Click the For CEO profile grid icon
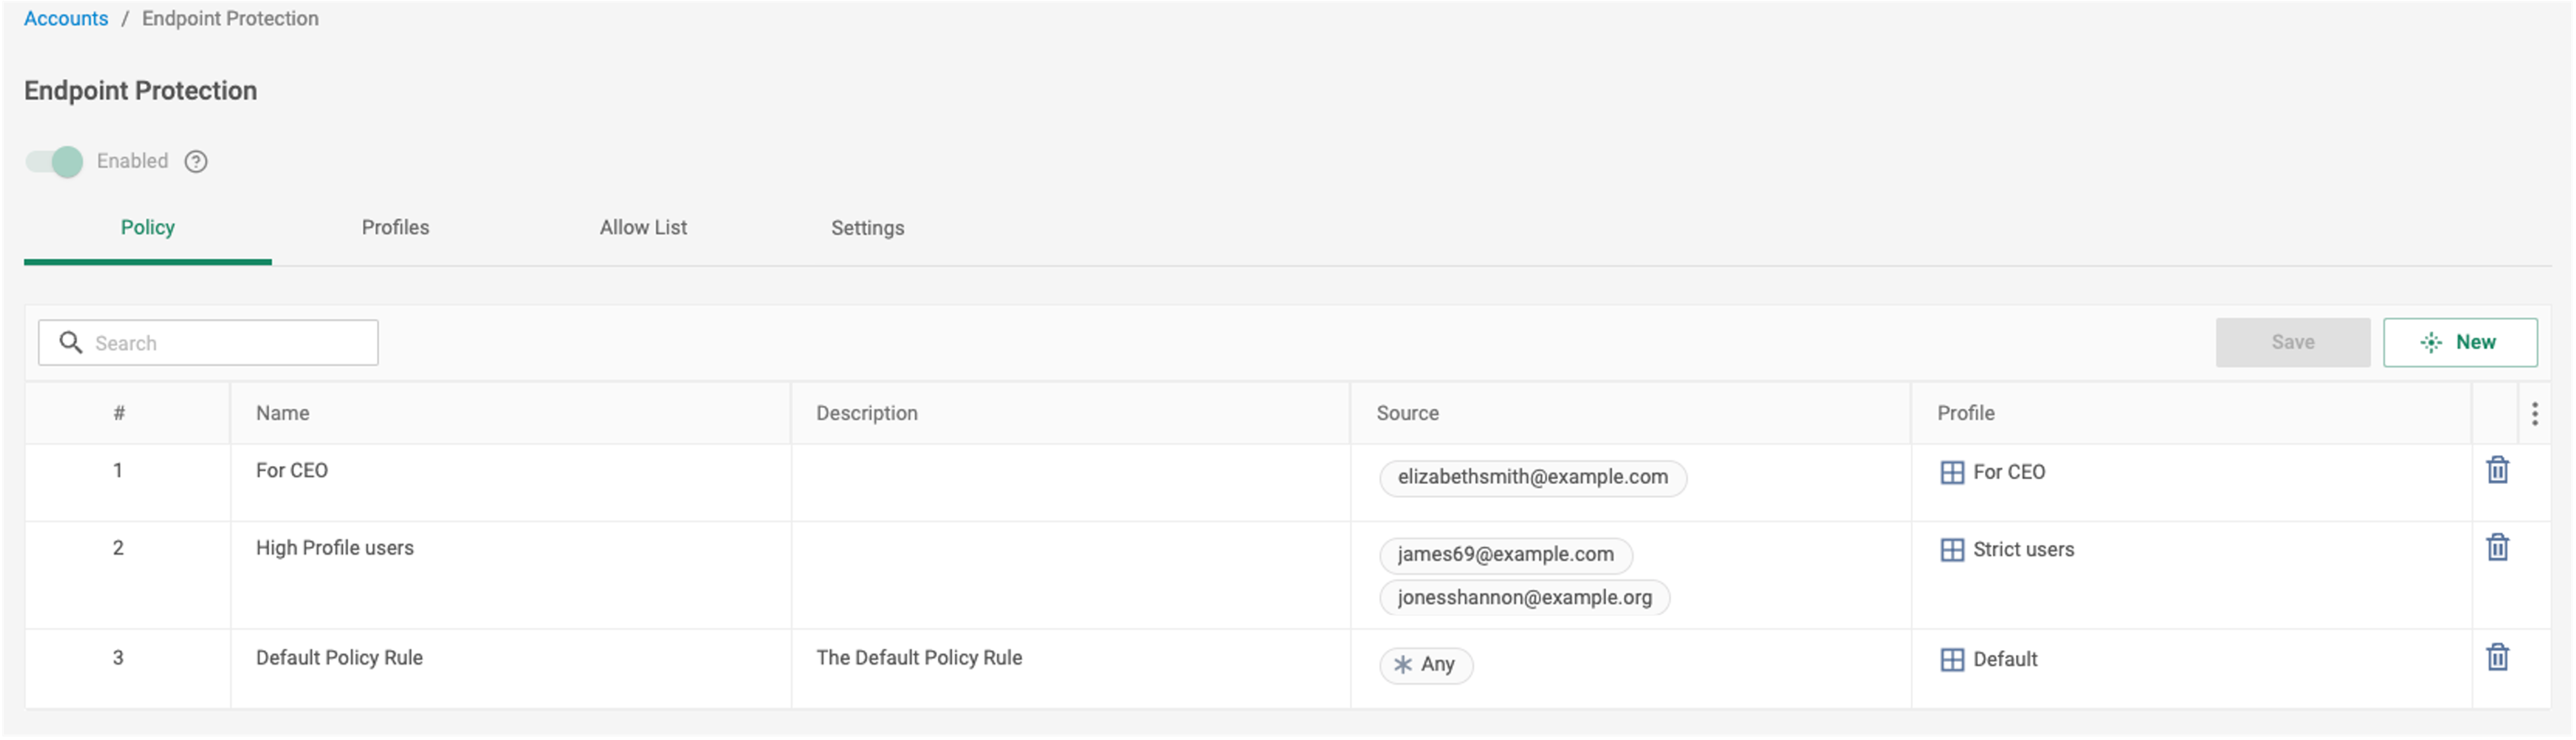The width and height of the screenshot is (2576, 740). click(x=1951, y=473)
